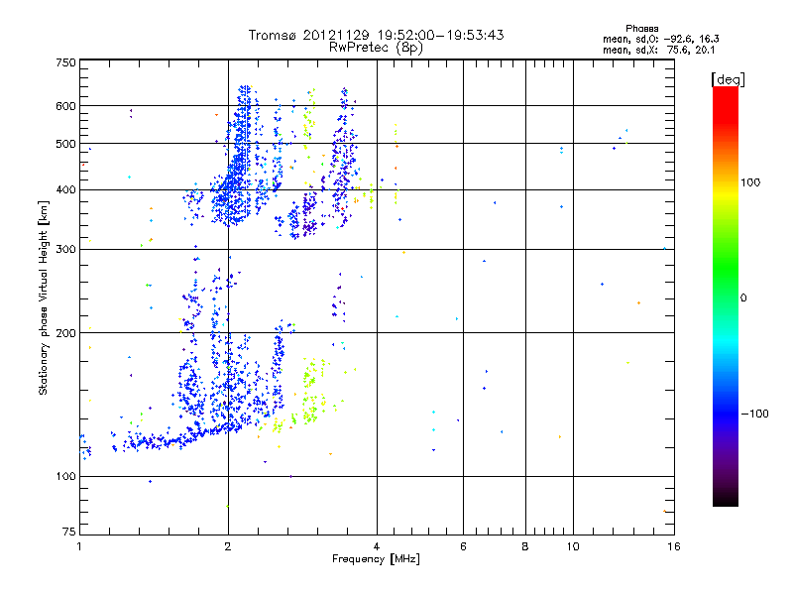The height and width of the screenshot is (595, 793).
Task: Click the '0' colorbar tick label
Action: [743, 298]
